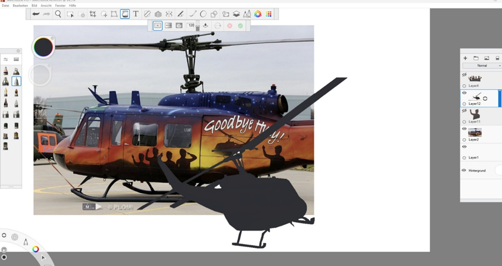
Task: Click the highlighted Flood Fill bucket tool
Action: coord(125,14)
